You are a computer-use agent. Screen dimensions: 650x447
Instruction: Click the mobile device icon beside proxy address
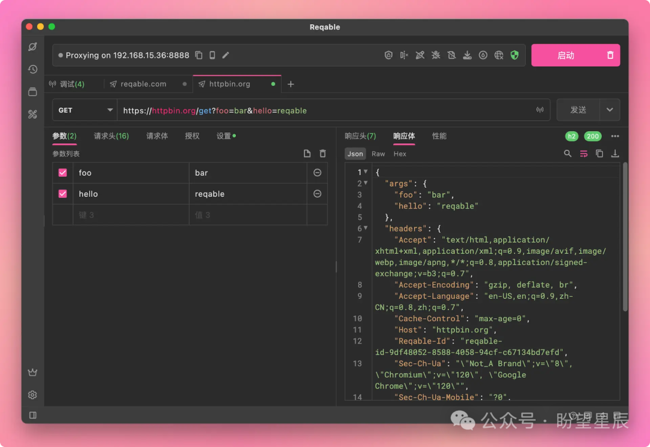tap(212, 55)
